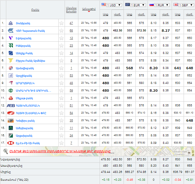
Task: Open the 1 USD currency dropdown
Action: [114, 5]
